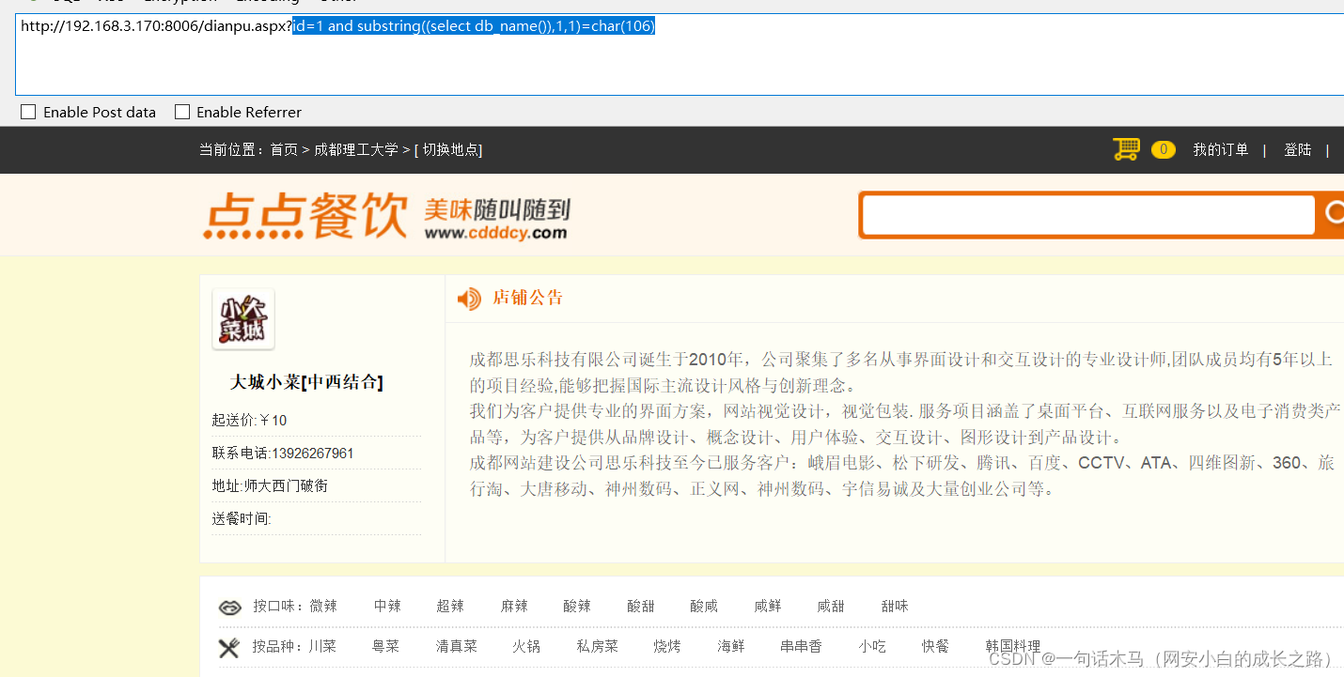The image size is (1344, 677).
Task: Focus the site search input box
Action: pyautogui.click(x=1088, y=215)
